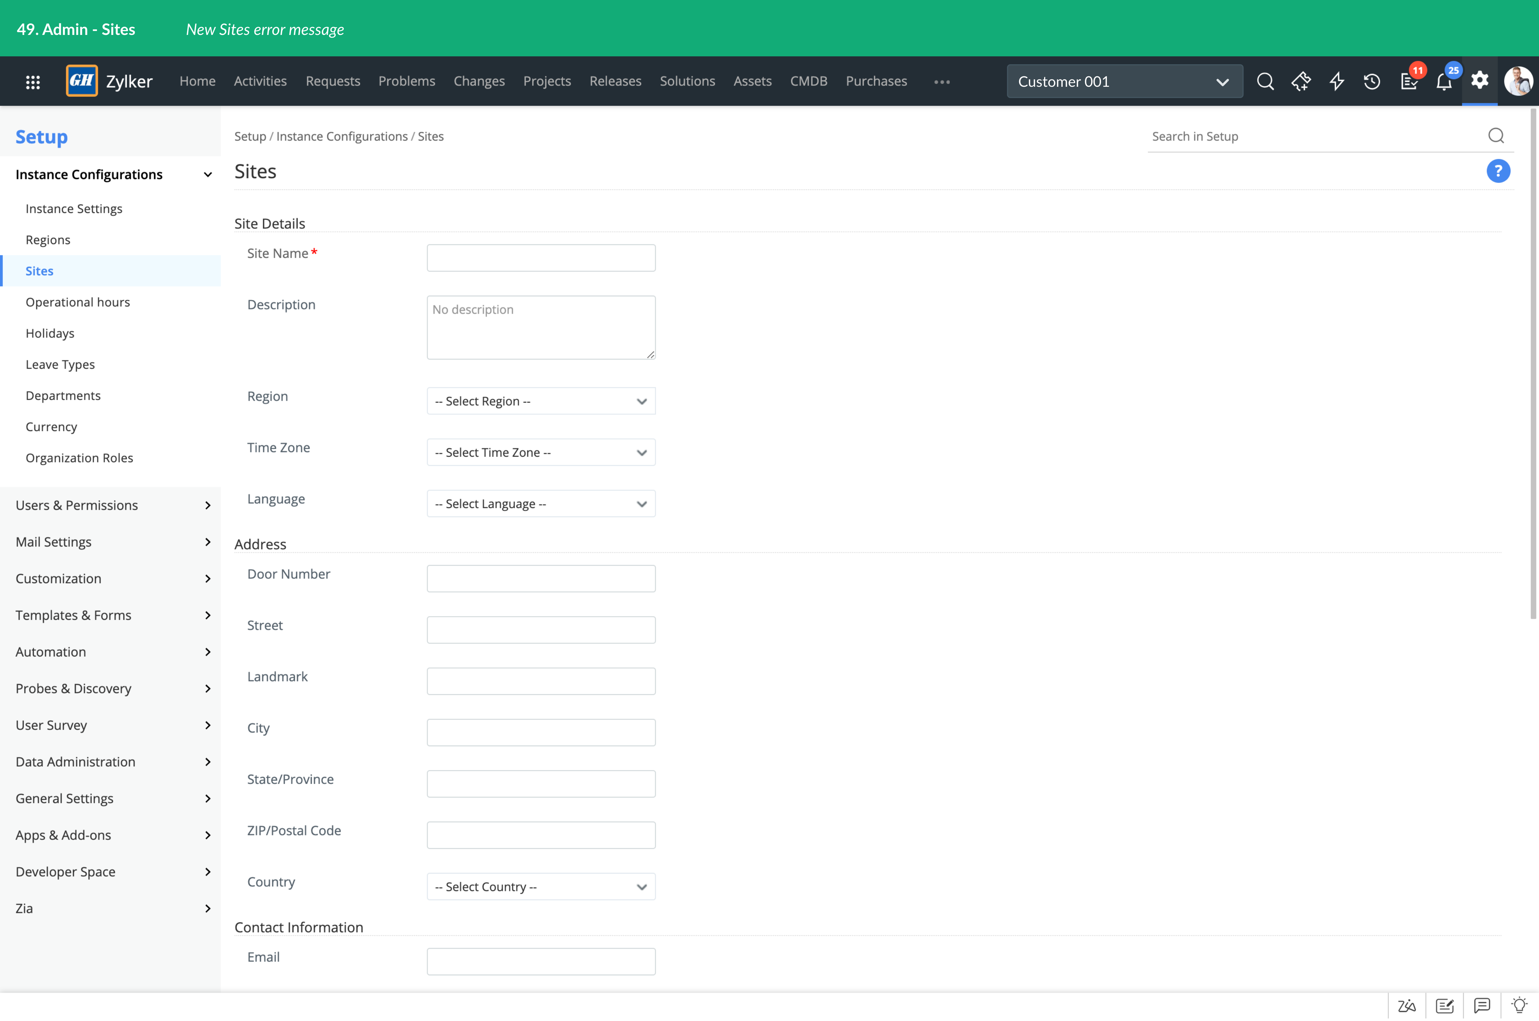Open the chat bubble icon in bottom bar
This screenshot has width=1539, height=1021.
1482,1006
